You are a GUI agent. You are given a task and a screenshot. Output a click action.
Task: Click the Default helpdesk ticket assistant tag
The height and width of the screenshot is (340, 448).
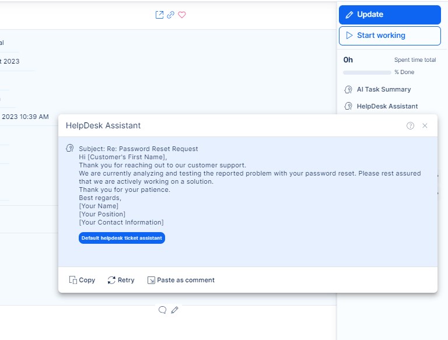[122, 238]
